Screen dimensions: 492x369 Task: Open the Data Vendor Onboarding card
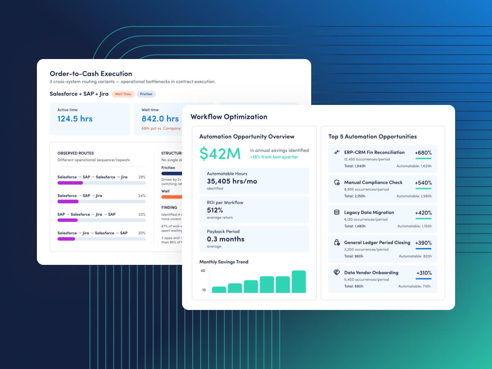click(383, 279)
